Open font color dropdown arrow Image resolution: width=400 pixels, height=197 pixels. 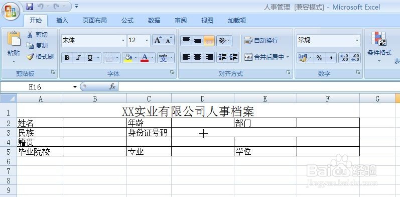pyautogui.click(x=153, y=58)
